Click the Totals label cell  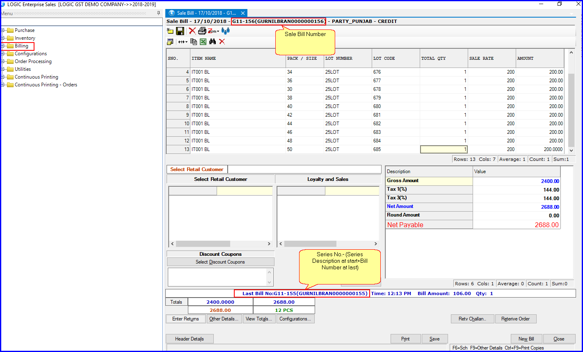click(176, 302)
